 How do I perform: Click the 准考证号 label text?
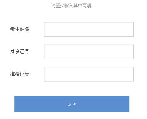coord(19,74)
